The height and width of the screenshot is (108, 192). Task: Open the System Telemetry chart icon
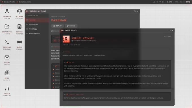click(x=7, y=91)
